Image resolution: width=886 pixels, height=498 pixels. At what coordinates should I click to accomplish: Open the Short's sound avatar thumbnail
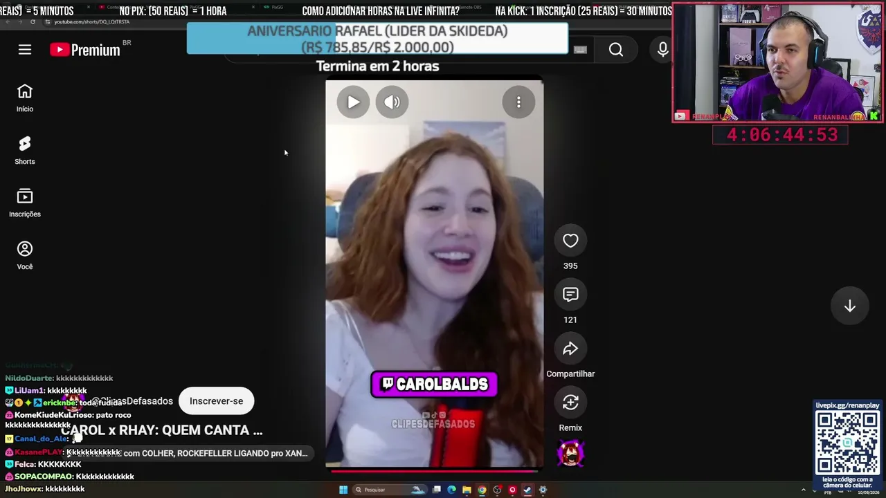[570, 454]
